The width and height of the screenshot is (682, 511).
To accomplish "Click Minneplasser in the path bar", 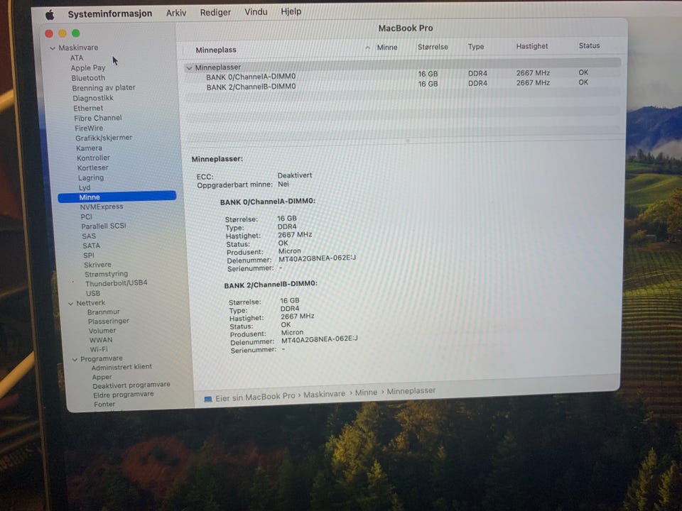I will pos(411,391).
